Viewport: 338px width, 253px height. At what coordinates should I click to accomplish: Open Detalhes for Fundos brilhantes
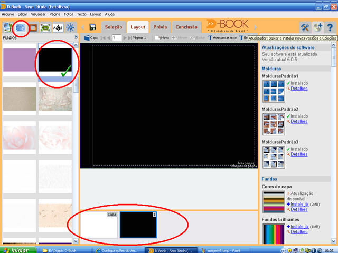point(299,232)
